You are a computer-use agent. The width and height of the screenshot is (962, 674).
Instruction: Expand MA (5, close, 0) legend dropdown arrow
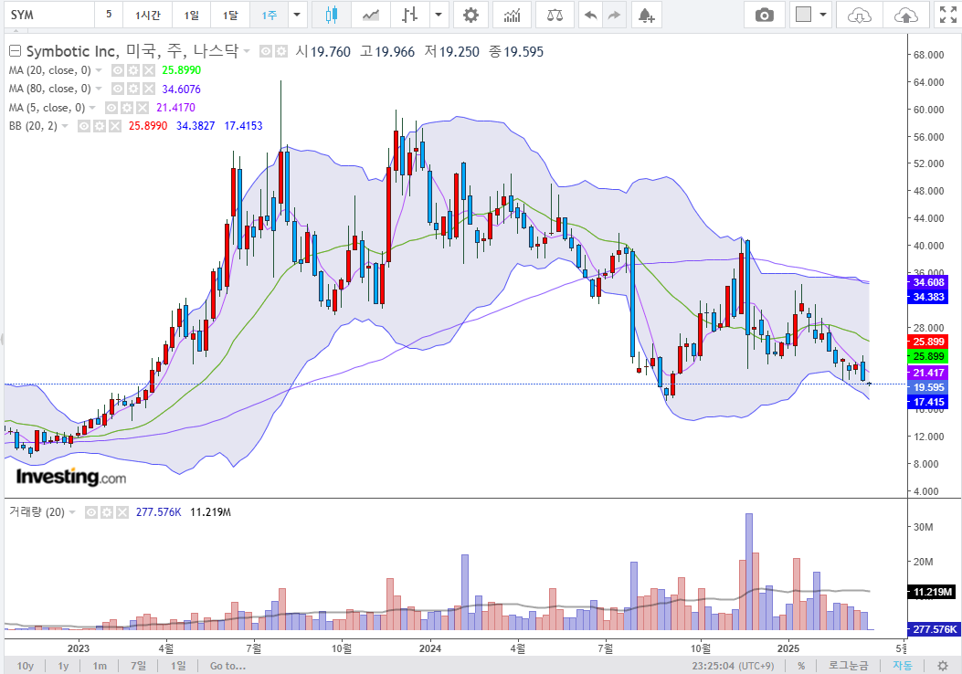pos(92,108)
